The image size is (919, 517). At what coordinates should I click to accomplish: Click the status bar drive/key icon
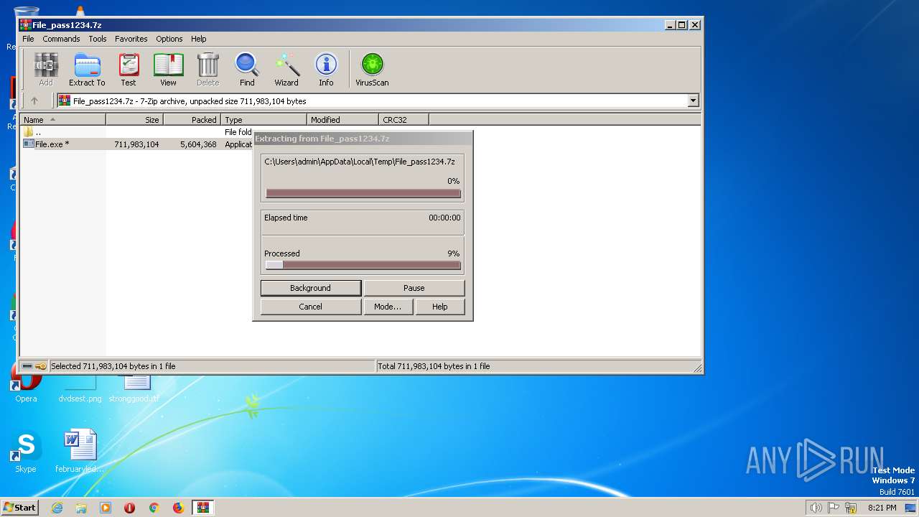click(x=34, y=366)
